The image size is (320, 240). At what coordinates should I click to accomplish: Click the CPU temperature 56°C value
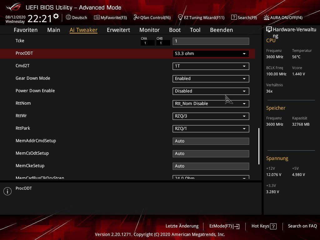[296, 57]
